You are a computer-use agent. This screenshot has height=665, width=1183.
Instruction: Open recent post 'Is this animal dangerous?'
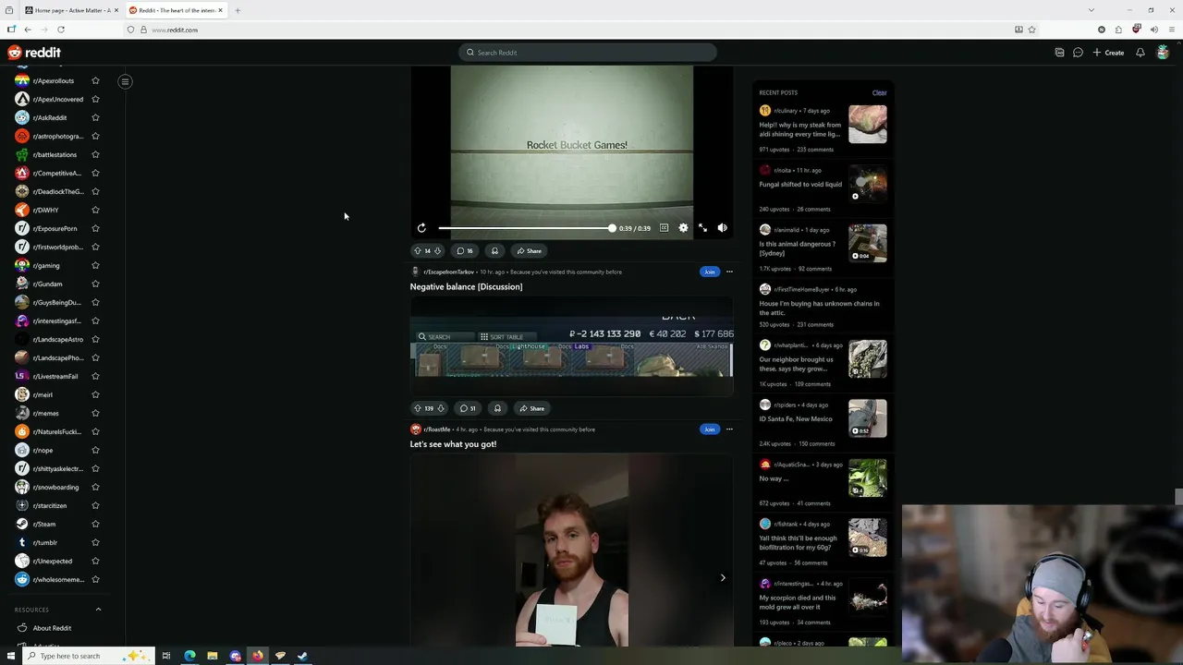pyautogui.click(x=798, y=248)
